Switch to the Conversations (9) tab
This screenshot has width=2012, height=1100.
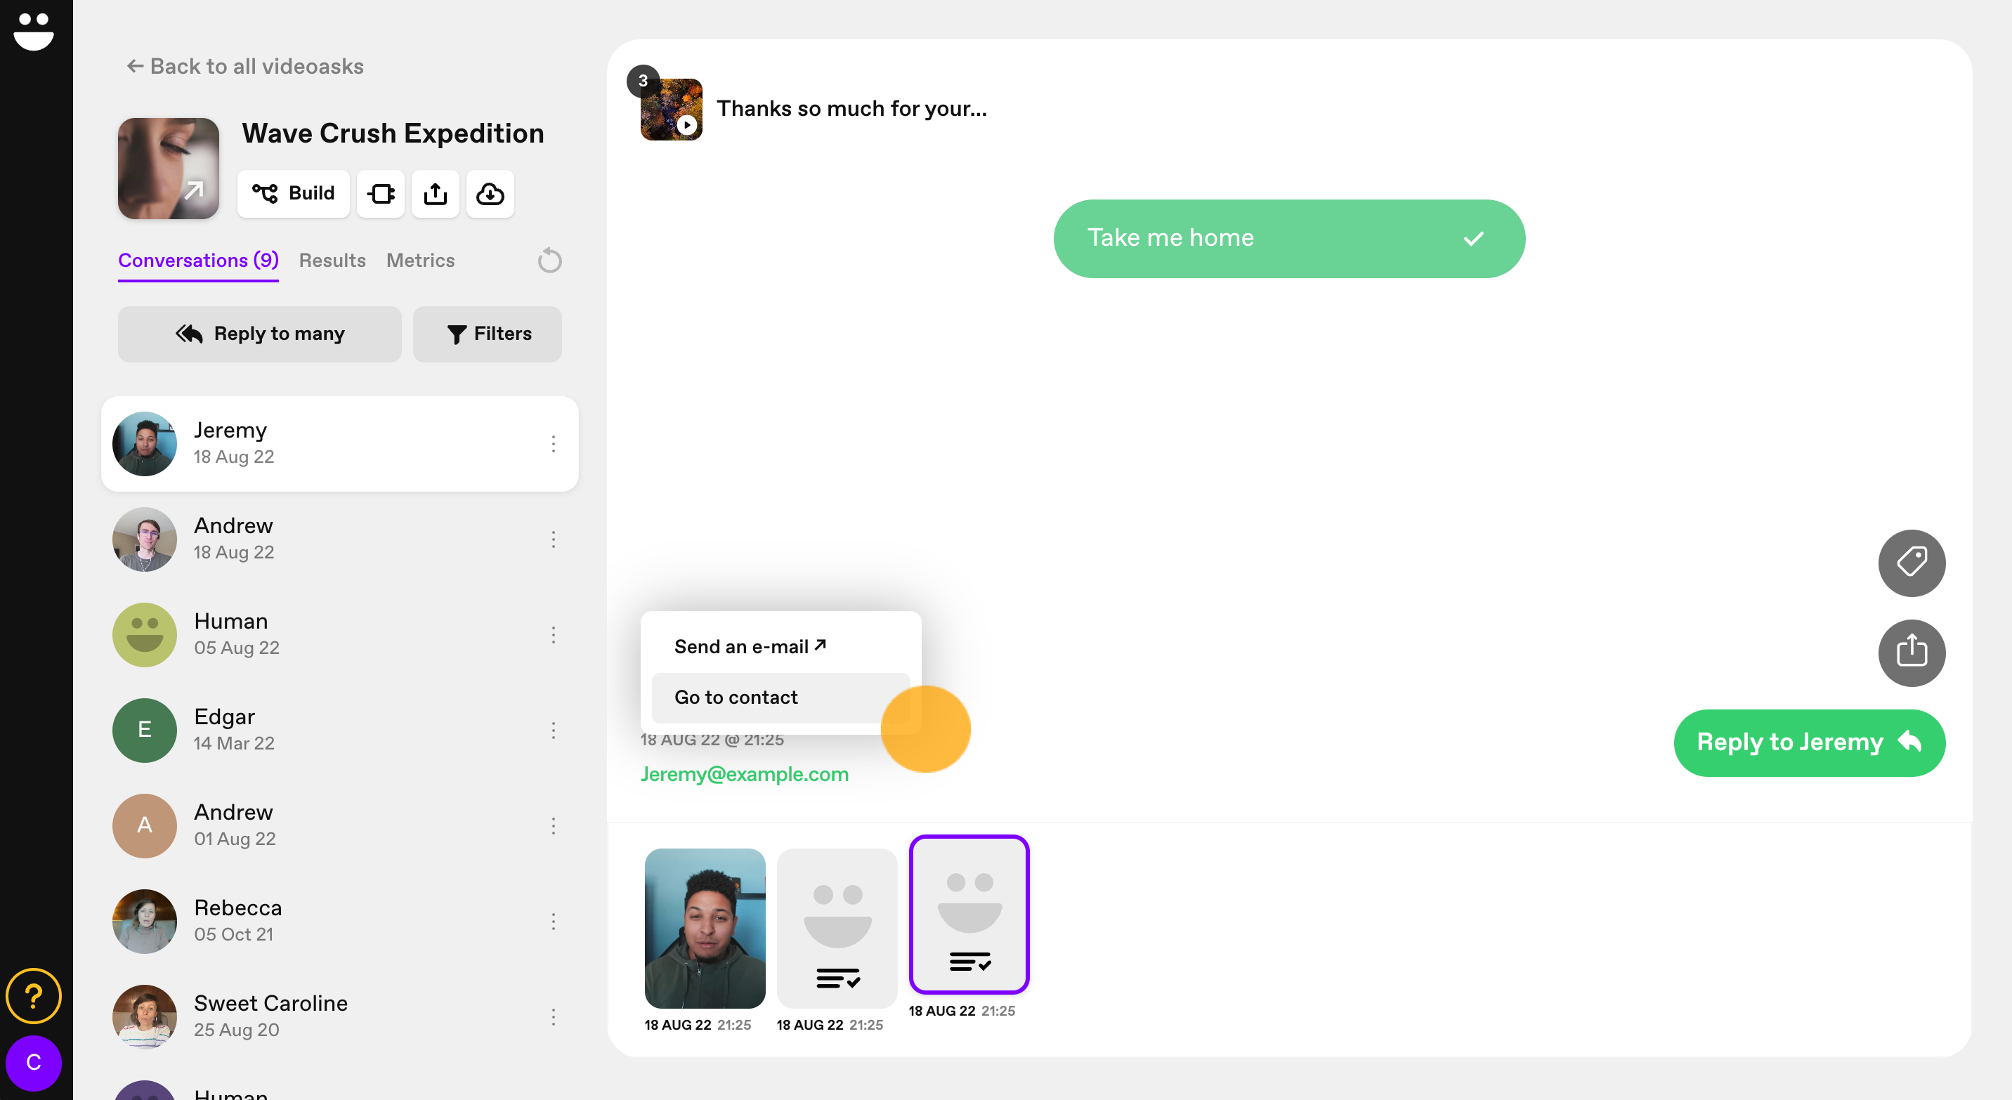click(198, 260)
